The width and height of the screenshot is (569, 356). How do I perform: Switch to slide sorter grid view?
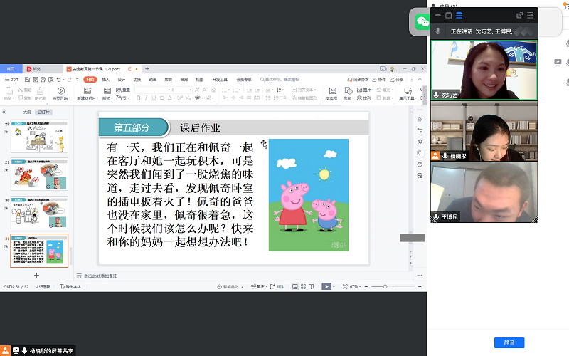[302, 286]
